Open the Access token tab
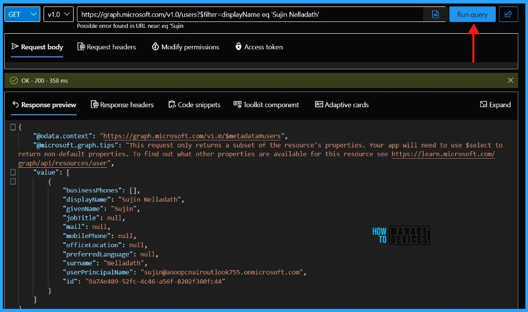Image resolution: width=528 pixels, height=312 pixels. pyautogui.click(x=259, y=47)
